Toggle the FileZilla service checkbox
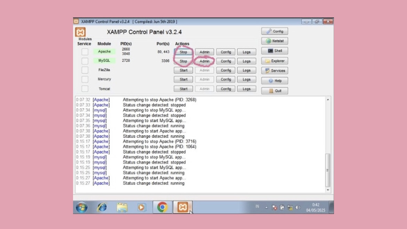This screenshot has width=407, height=229. [x=85, y=70]
